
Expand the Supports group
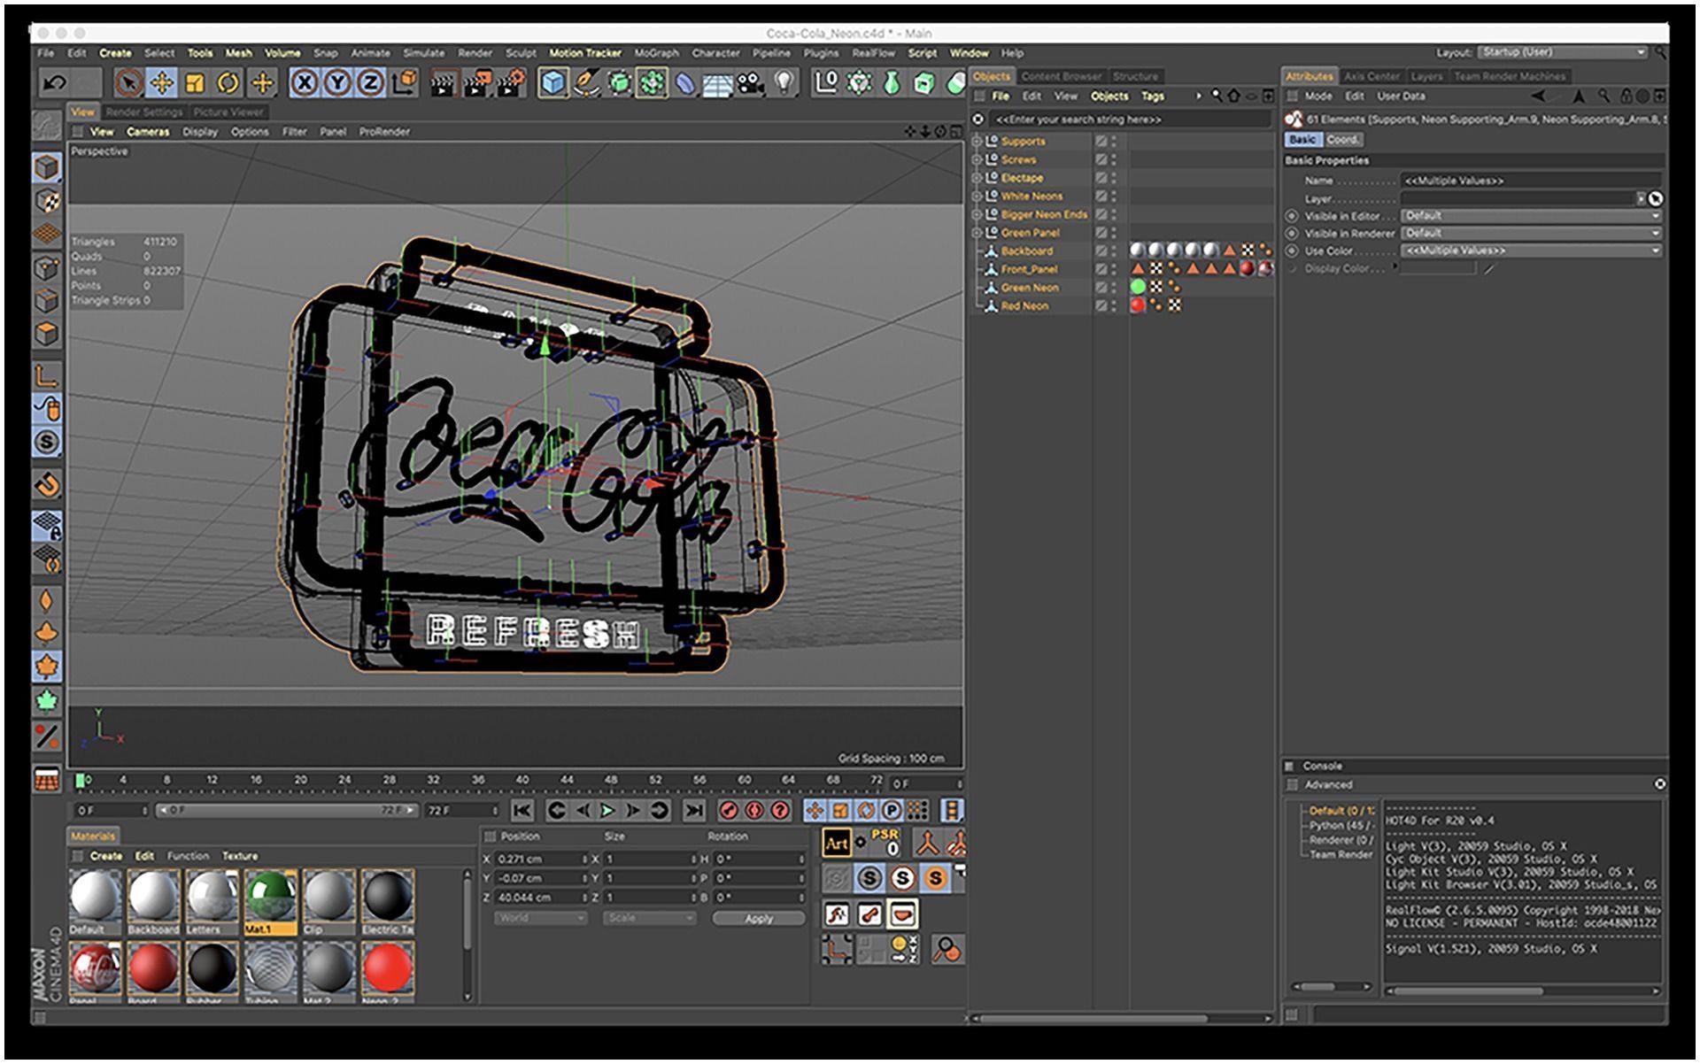pyautogui.click(x=977, y=141)
